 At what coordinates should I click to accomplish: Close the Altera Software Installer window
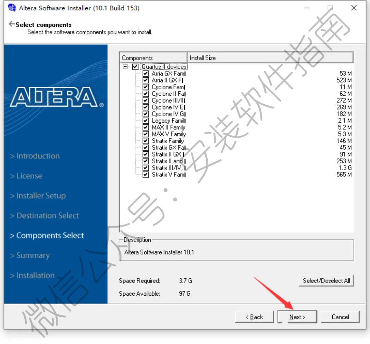tap(354, 8)
